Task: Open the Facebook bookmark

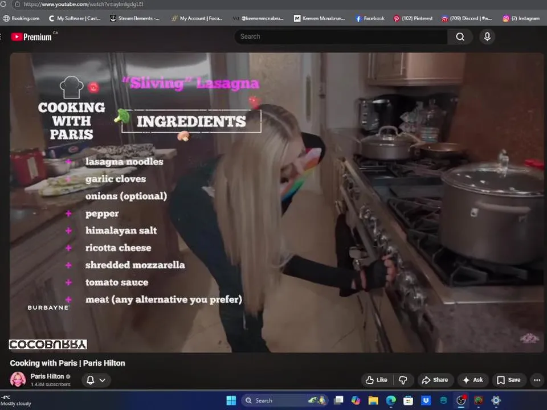Action: [x=370, y=18]
